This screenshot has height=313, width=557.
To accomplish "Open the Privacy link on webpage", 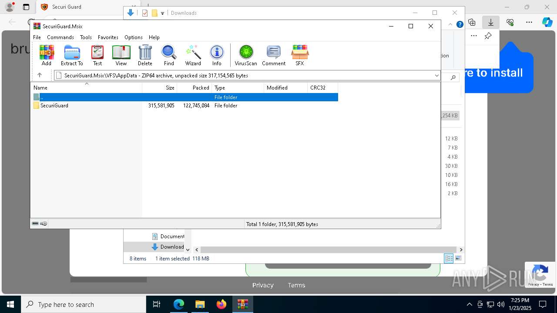I will point(263,285).
